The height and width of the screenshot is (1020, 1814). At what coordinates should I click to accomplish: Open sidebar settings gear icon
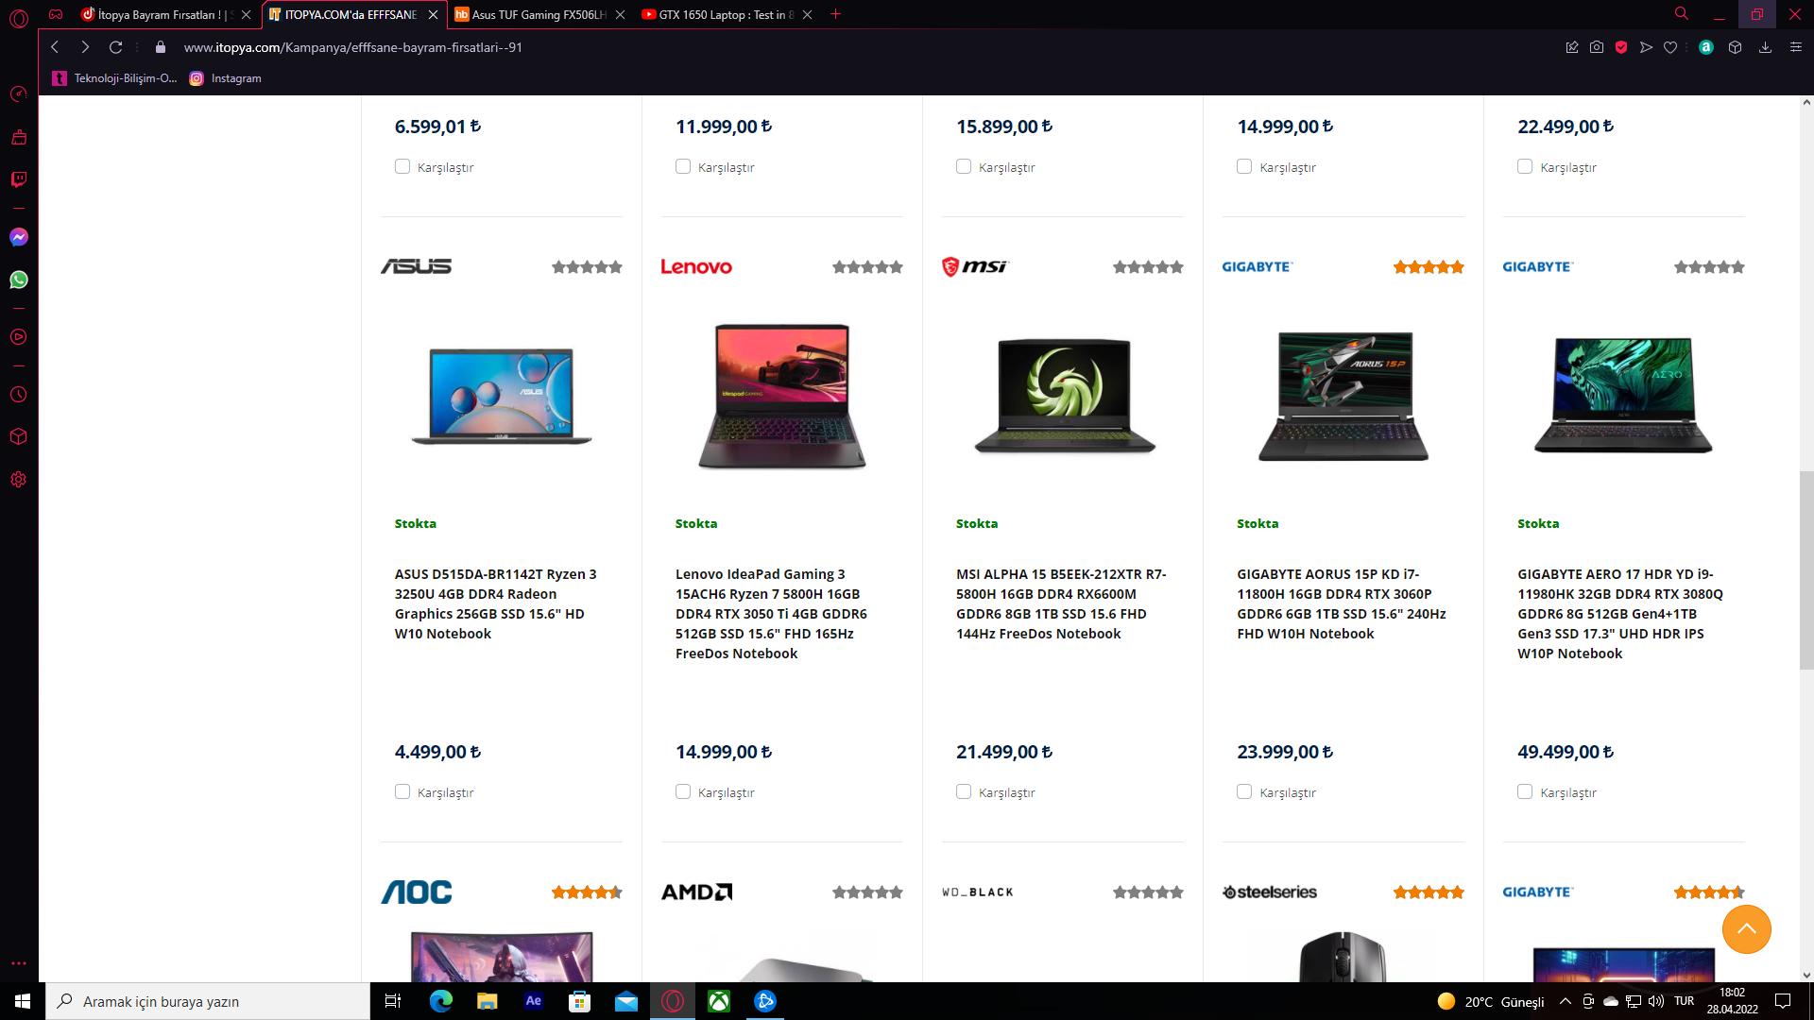point(19,480)
